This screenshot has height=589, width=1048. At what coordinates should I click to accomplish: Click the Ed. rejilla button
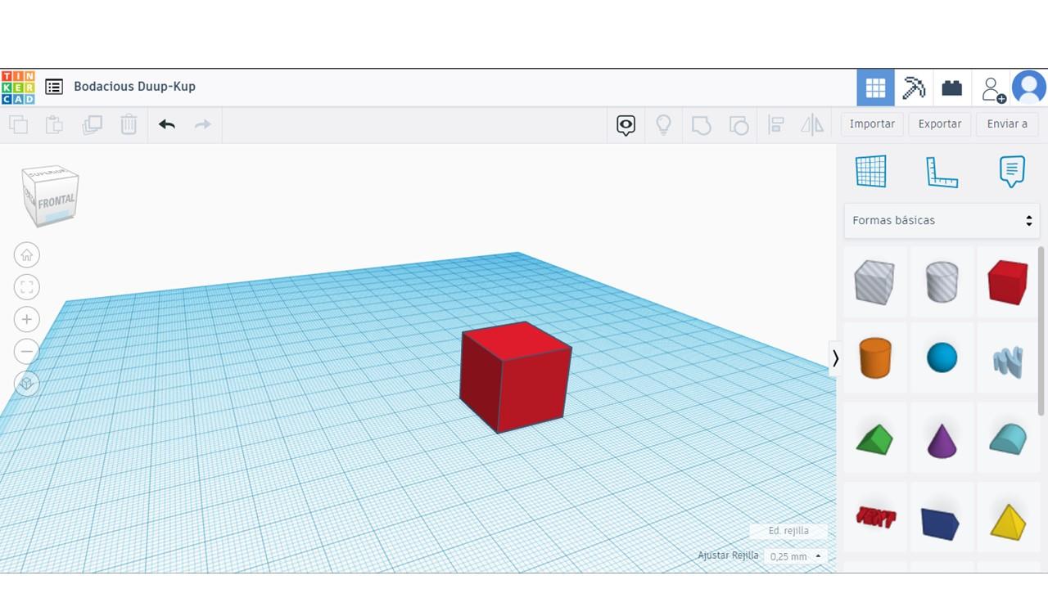point(788,531)
